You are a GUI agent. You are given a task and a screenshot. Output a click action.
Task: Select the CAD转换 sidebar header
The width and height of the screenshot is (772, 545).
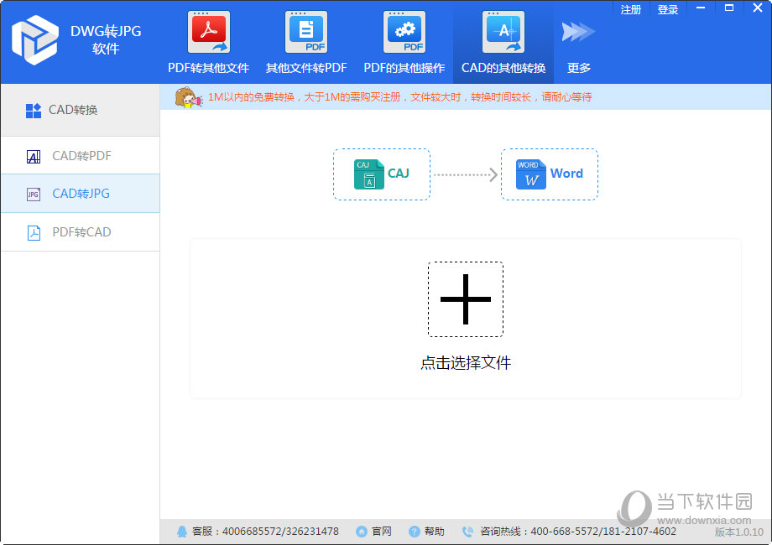coord(81,110)
